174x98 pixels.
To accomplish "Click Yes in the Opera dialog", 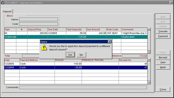I will point(70,55).
